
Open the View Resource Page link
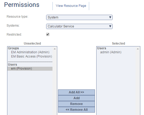tap(71, 6)
